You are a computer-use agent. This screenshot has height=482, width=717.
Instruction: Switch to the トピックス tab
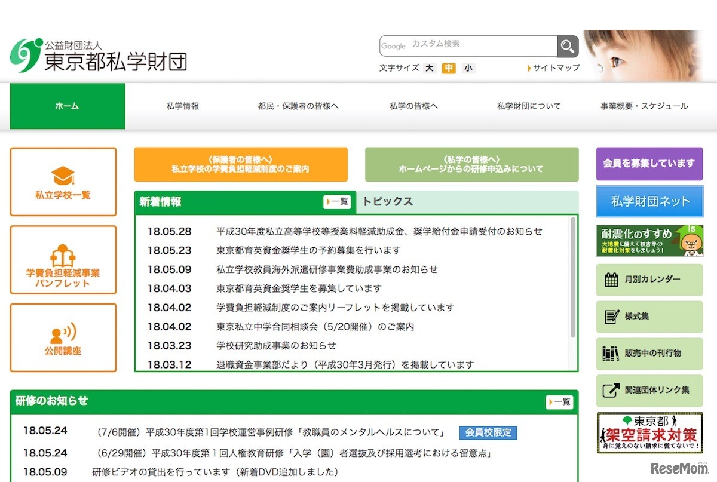point(388,202)
